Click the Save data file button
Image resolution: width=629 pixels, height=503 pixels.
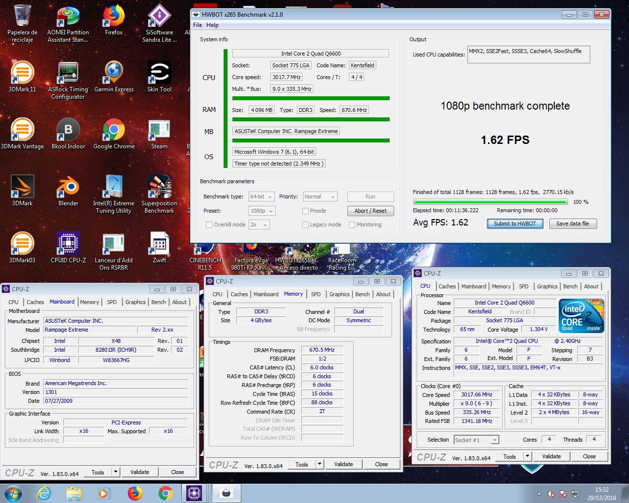[572, 224]
